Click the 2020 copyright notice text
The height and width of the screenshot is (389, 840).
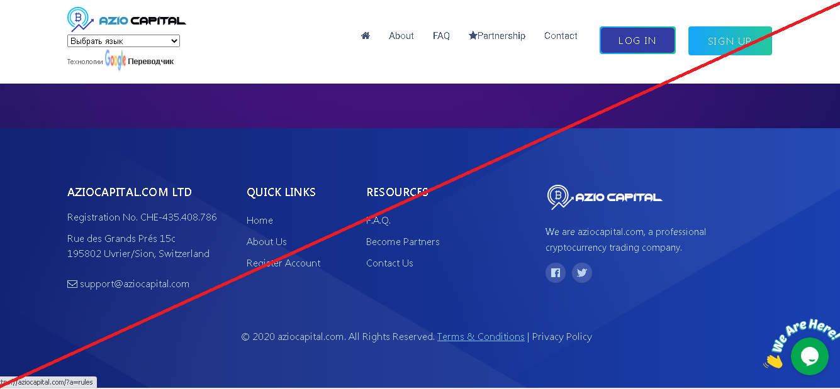[339, 337]
